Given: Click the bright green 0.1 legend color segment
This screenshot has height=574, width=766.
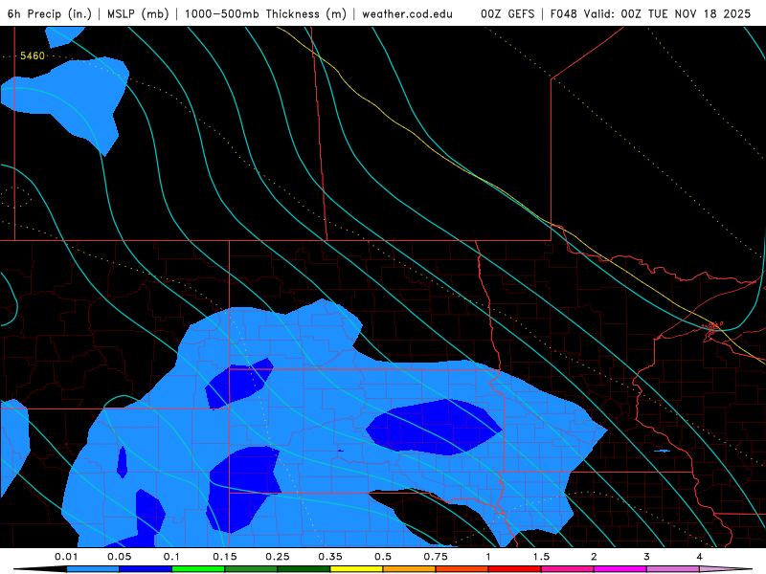Looking at the screenshot, I should 198,569.
